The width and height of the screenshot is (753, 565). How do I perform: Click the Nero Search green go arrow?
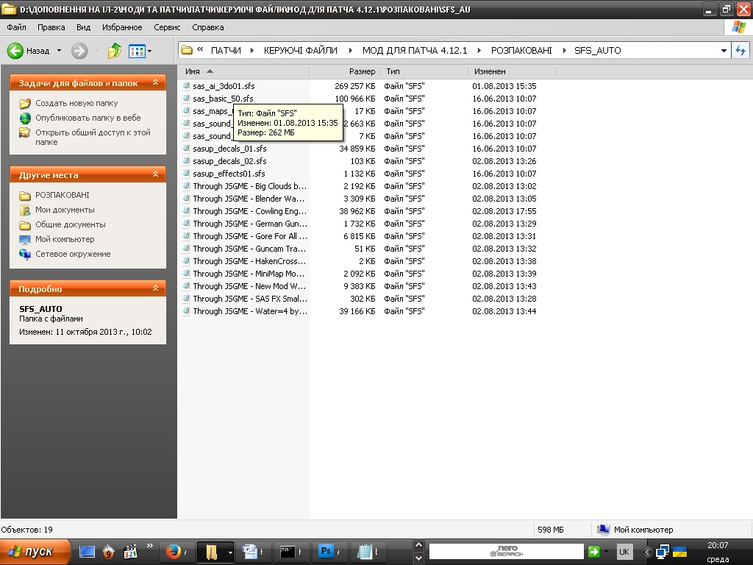coord(594,552)
